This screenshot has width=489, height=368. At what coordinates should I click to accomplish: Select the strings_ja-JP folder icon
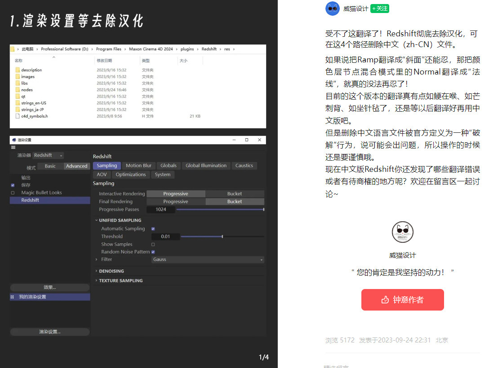18,110
